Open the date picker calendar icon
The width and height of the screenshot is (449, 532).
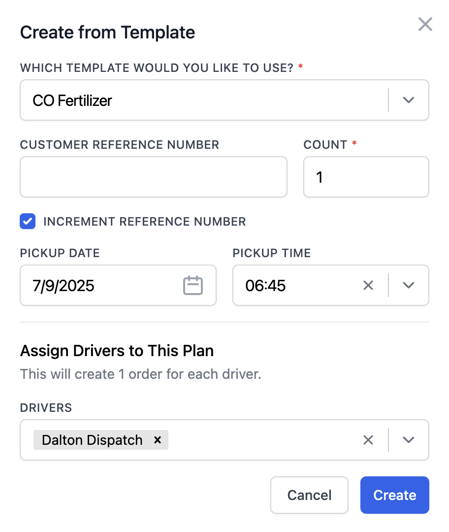192,285
